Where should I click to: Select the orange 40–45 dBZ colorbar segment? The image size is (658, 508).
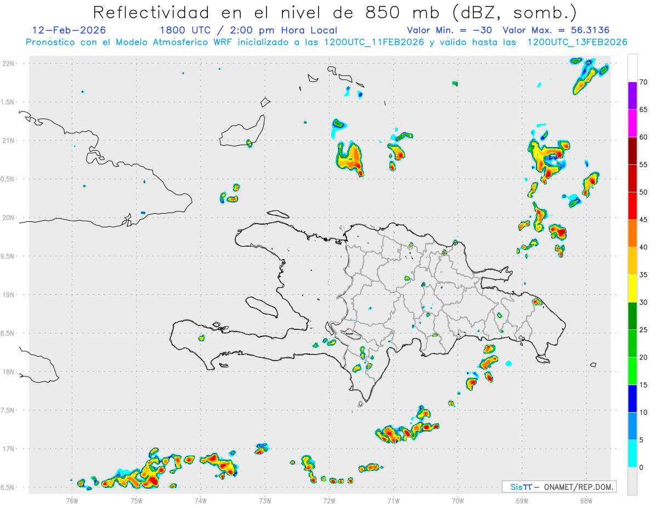point(632,233)
